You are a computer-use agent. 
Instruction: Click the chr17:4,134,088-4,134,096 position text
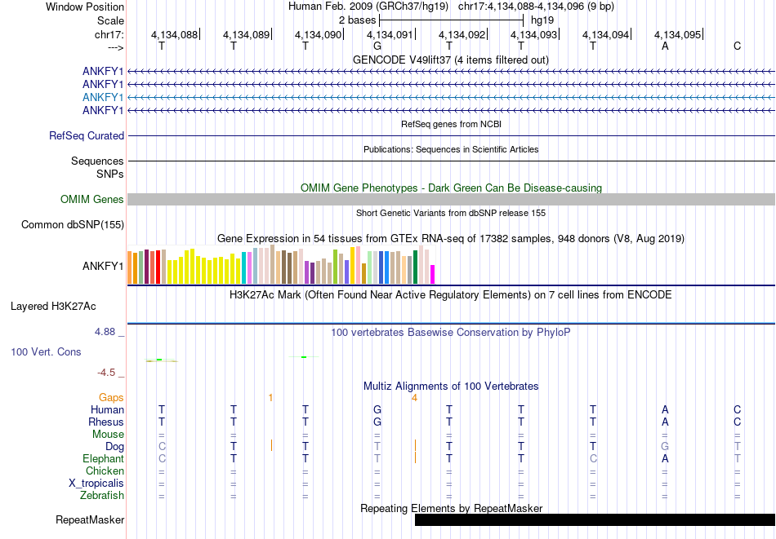(536, 7)
